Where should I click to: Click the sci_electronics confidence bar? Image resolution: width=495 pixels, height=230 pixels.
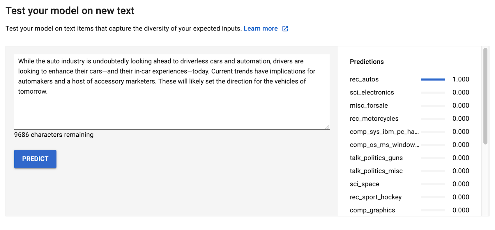(x=433, y=92)
